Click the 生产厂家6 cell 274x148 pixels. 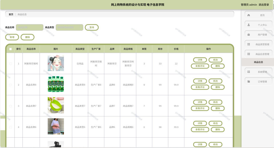[96, 127]
